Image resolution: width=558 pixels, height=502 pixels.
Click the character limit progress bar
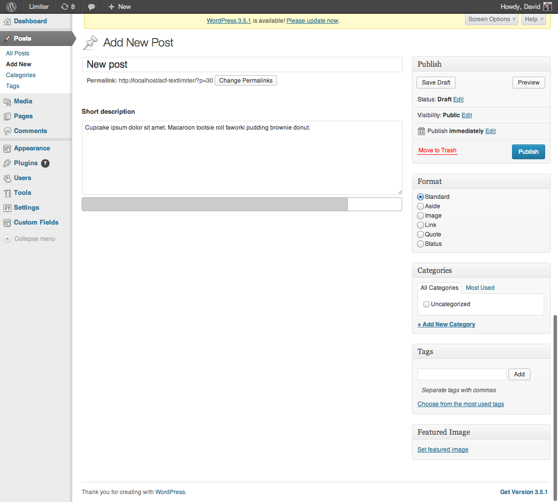pos(242,205)
